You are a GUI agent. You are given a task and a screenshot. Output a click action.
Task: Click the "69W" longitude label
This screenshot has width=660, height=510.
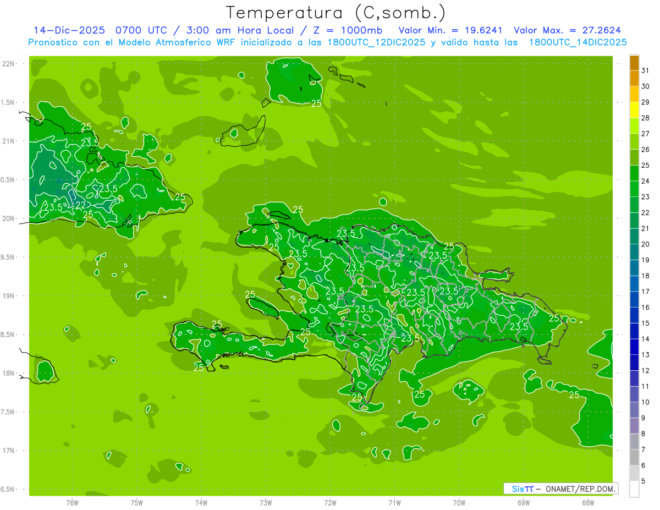point(524,503)
